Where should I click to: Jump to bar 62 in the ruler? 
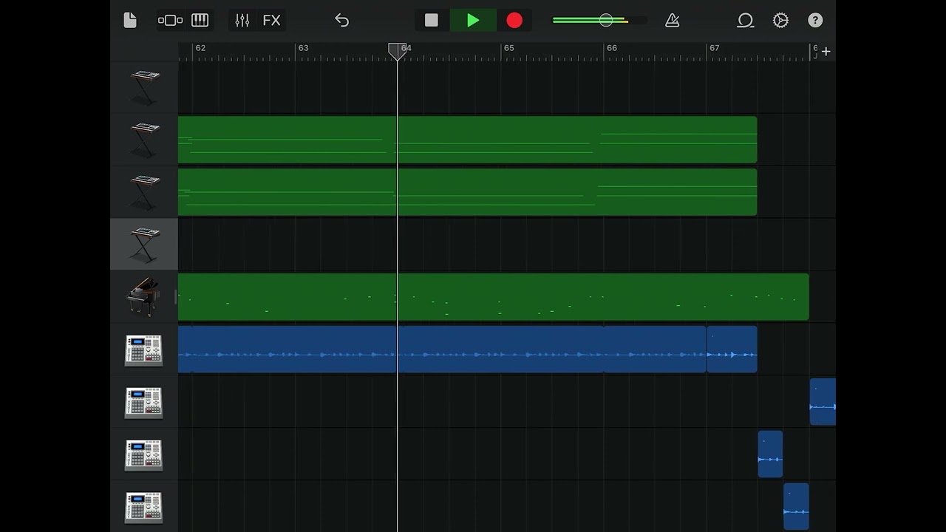(200, 48)
